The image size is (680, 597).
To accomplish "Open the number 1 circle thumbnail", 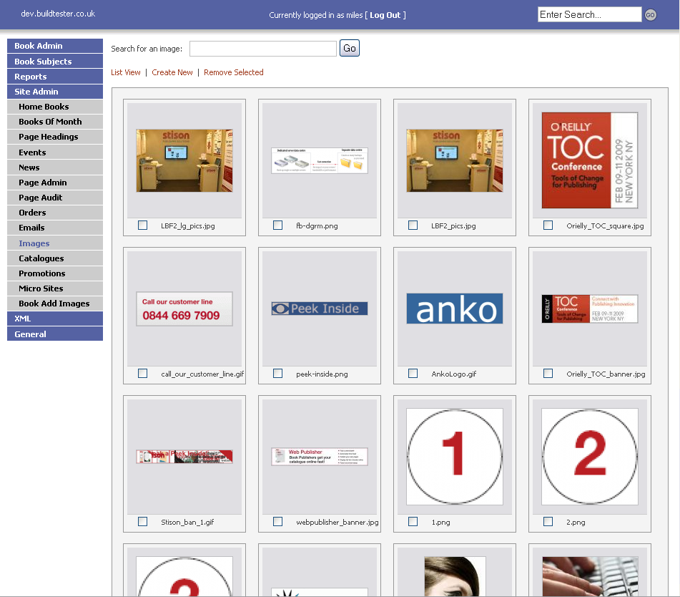I will [455, 456].
